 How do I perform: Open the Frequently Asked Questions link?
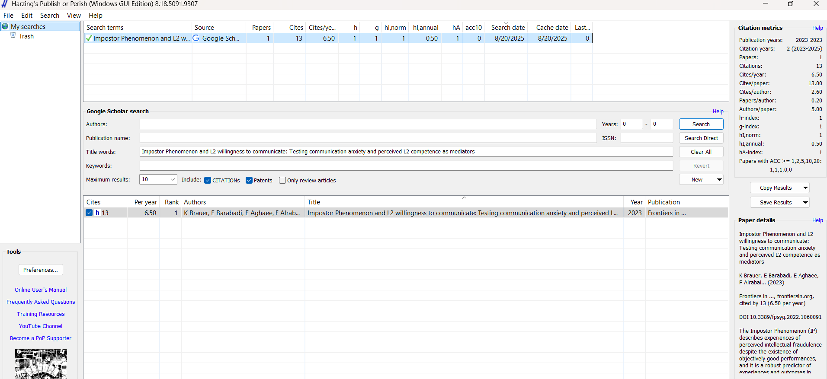click(x=41, y=302)
